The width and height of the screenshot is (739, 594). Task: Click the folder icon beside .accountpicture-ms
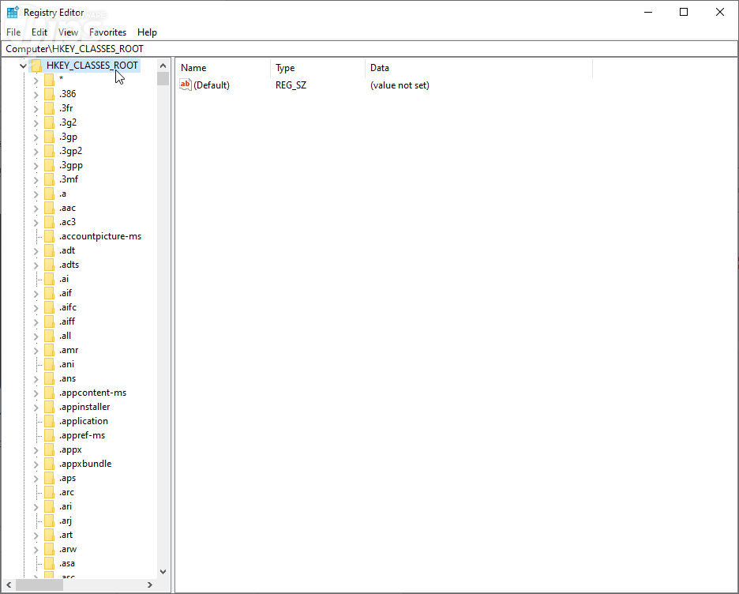[49, 236]
